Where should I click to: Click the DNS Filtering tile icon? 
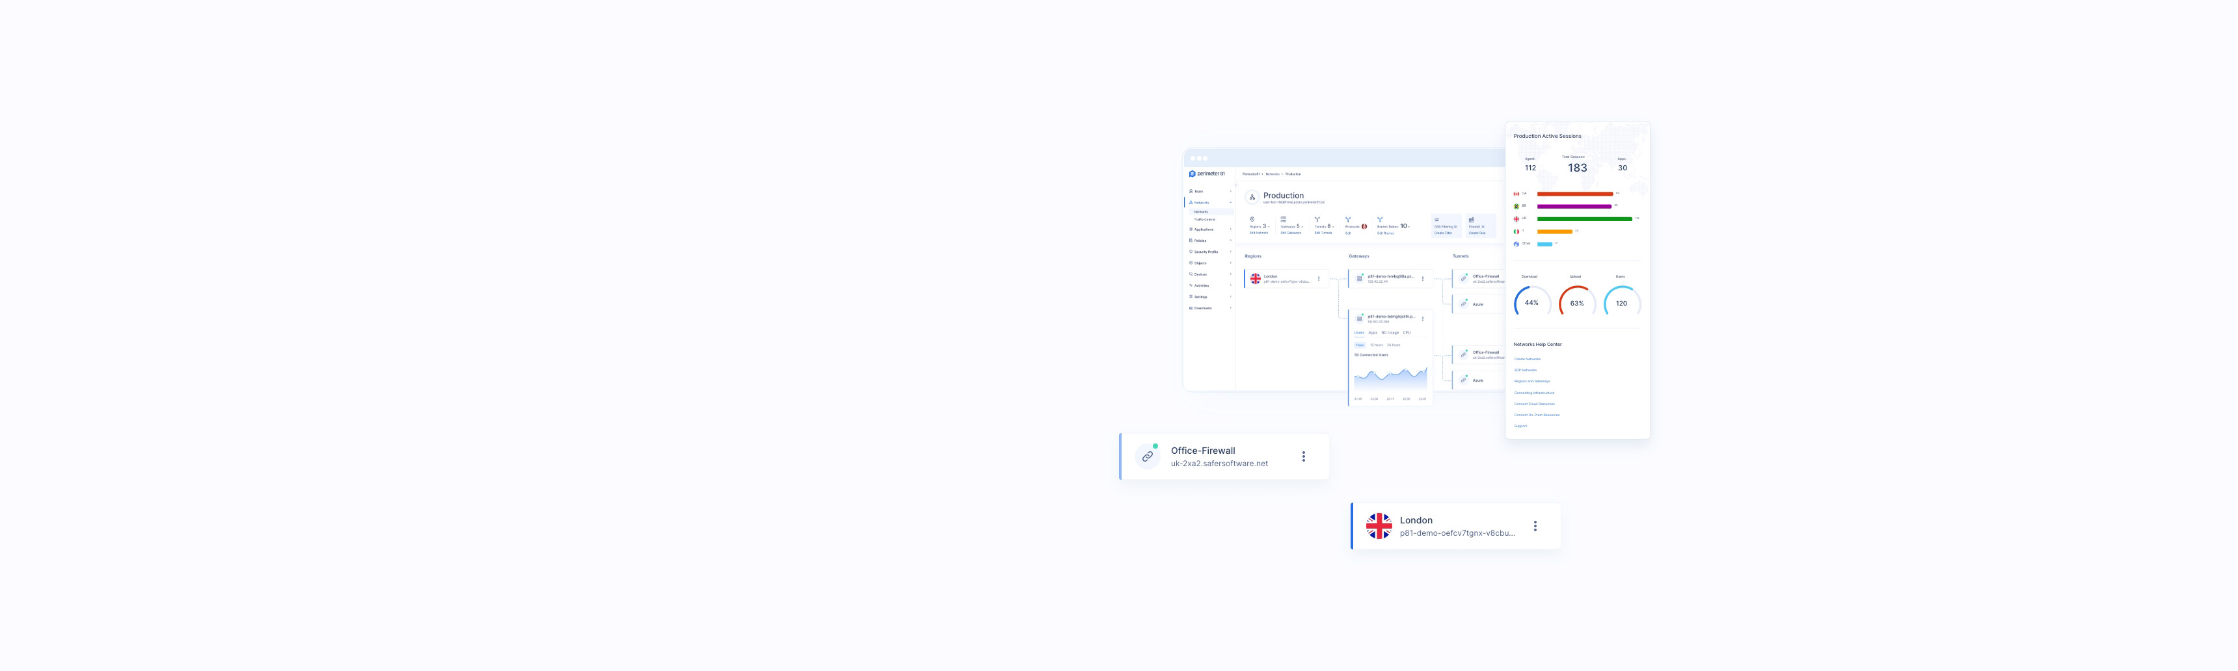(1437, 220)
